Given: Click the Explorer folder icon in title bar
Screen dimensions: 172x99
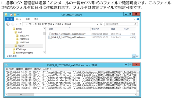Looking at the screenshot, I should point(6,15).
